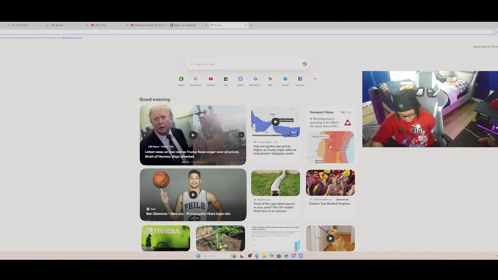This screenshot has width=498, height=280.
Task: Click the browser address bar
Action: pos(249,32)
